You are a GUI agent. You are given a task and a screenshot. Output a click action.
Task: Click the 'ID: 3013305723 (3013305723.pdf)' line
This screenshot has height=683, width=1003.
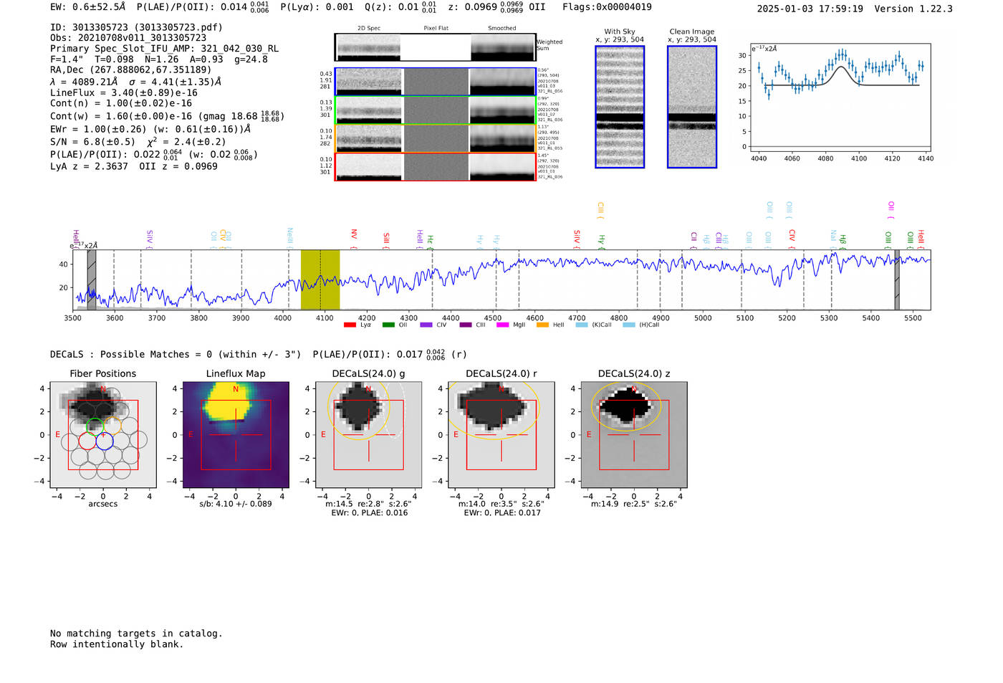(x=136, y=27)
